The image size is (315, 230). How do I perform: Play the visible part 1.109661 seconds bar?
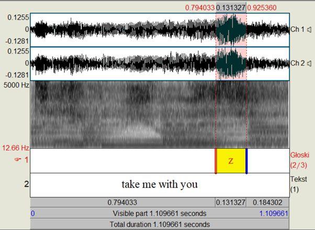click(x=160, y=213)
